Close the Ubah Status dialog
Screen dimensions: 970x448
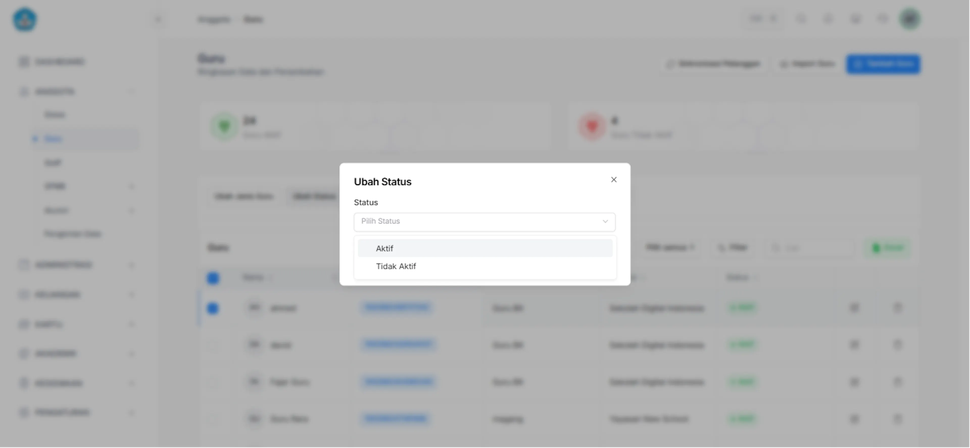tap(614, 180)
